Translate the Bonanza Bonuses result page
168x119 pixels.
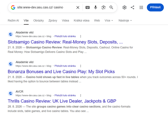coord(65,66)
